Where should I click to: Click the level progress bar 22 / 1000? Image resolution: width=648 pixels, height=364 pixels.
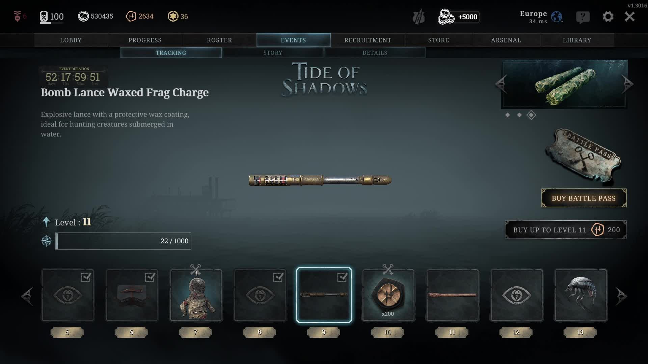(123, 241)
